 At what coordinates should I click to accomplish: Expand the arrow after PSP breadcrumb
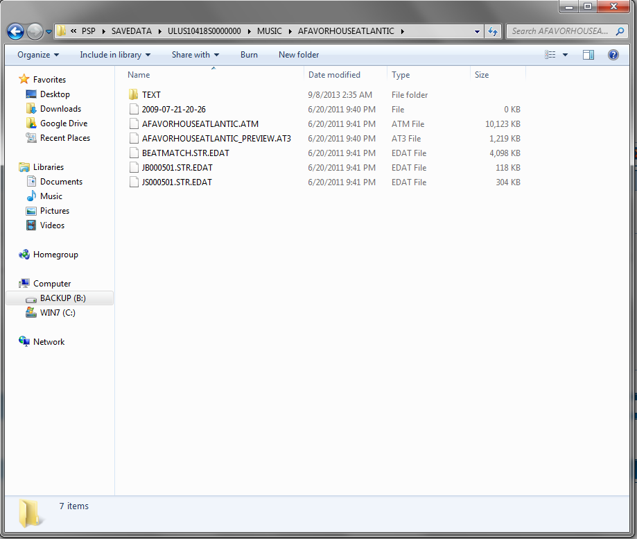(103, 31)
